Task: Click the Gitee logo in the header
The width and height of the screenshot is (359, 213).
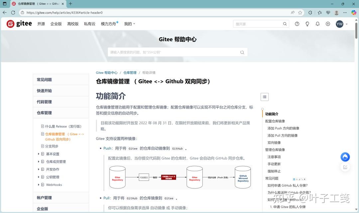Action: (19, 24)
